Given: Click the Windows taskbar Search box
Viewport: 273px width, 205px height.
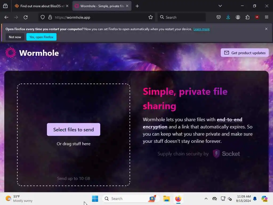Looking at the screenshot, I should click(x=131, y=199).
